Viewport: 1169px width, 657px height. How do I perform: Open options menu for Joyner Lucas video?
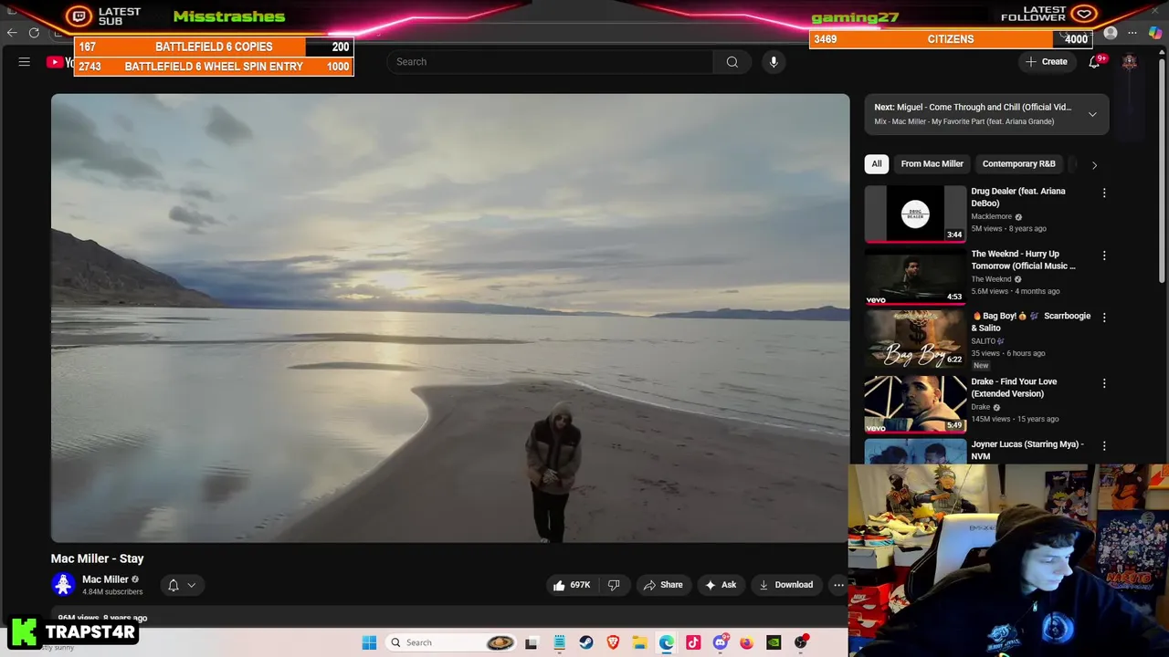click(x=1104, y=446)
